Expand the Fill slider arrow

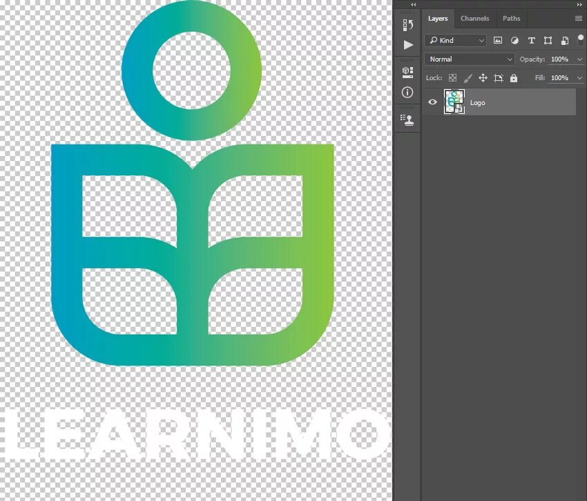[x=579, y=78]
